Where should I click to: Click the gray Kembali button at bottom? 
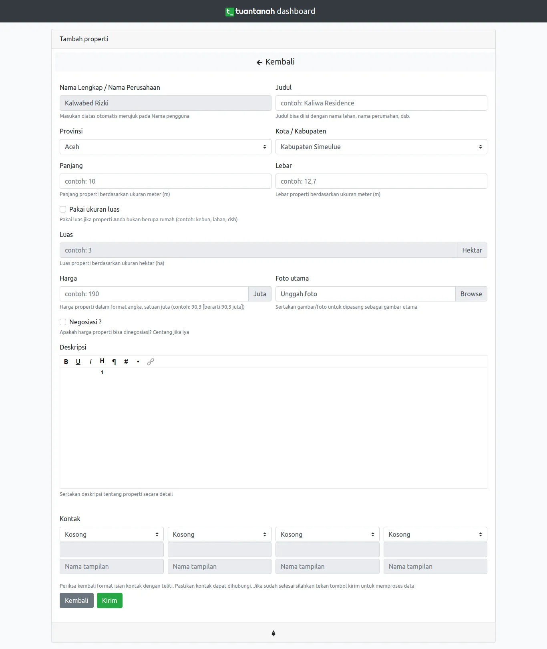click(x=76, y=600)
